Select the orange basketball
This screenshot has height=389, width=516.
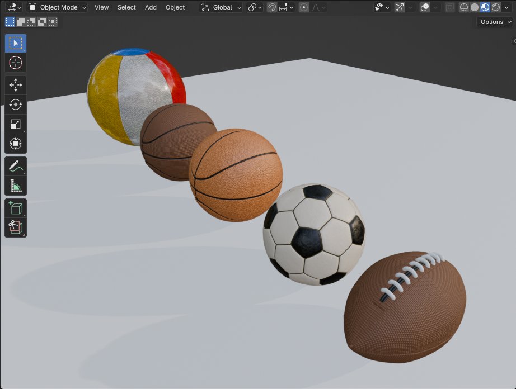[x=236, y=175]
